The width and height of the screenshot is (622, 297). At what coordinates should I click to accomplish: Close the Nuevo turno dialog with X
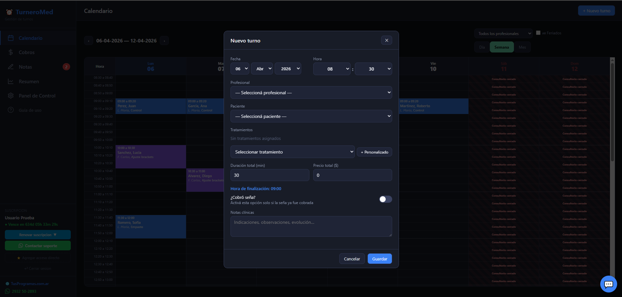[x=386, y=40]
